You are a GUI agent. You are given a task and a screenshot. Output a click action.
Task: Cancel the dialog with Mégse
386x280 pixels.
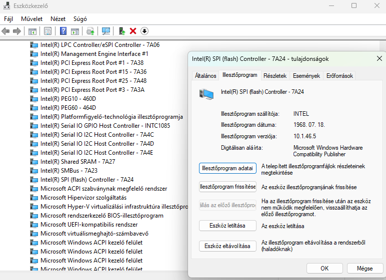[x=365, y=269]
